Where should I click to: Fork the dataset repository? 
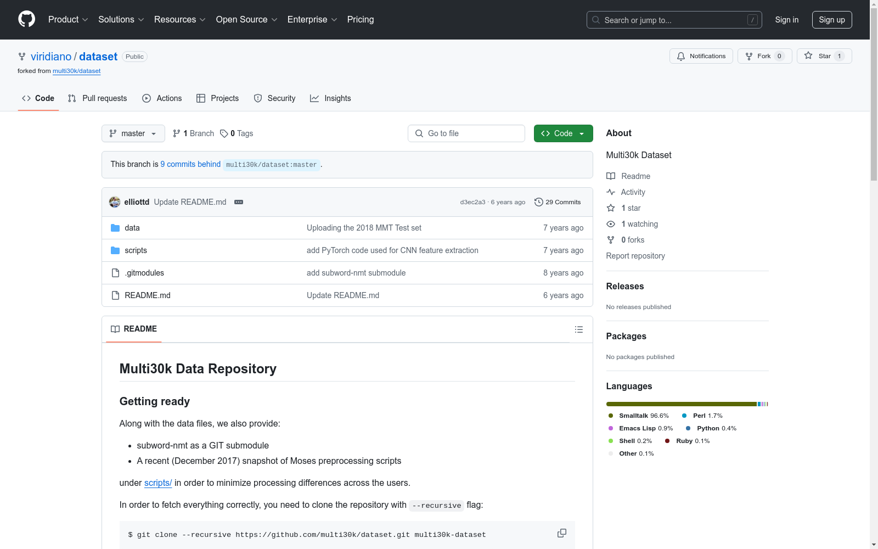[x=764, y=56]
